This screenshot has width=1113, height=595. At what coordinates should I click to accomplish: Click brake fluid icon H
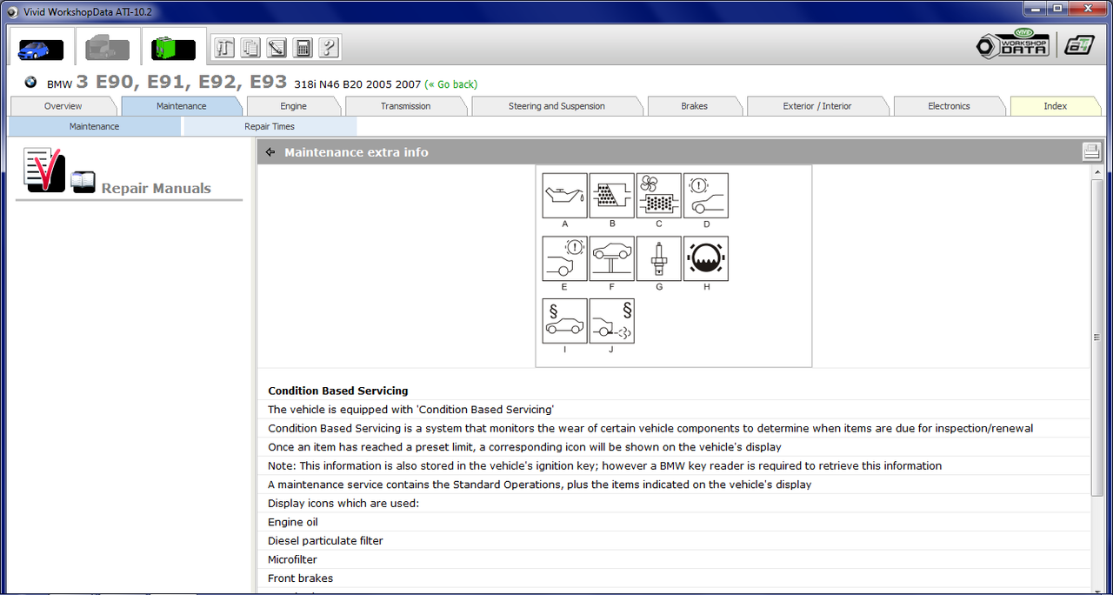point(706,258)
